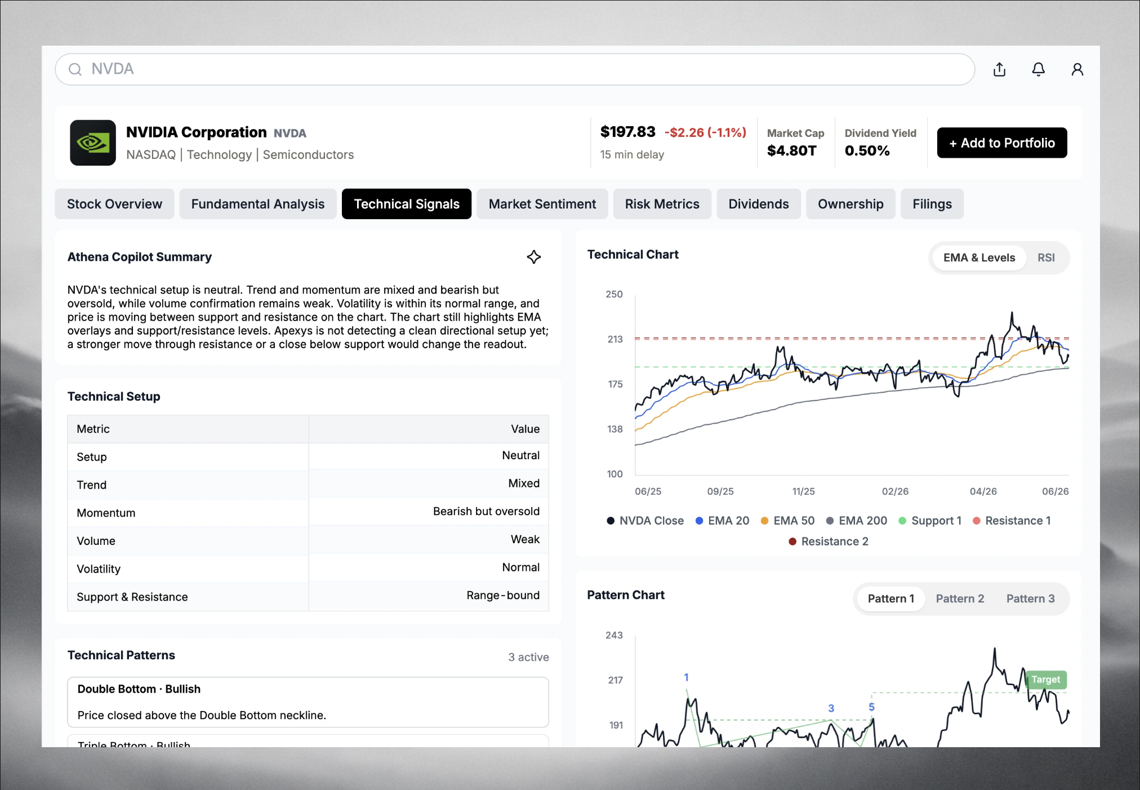Switch the technical chart to RSI view
This screenshot has width=1140, height=790.
[1046, 258]
